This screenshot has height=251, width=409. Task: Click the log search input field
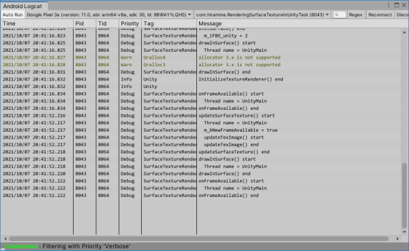(x=339, y=14)
